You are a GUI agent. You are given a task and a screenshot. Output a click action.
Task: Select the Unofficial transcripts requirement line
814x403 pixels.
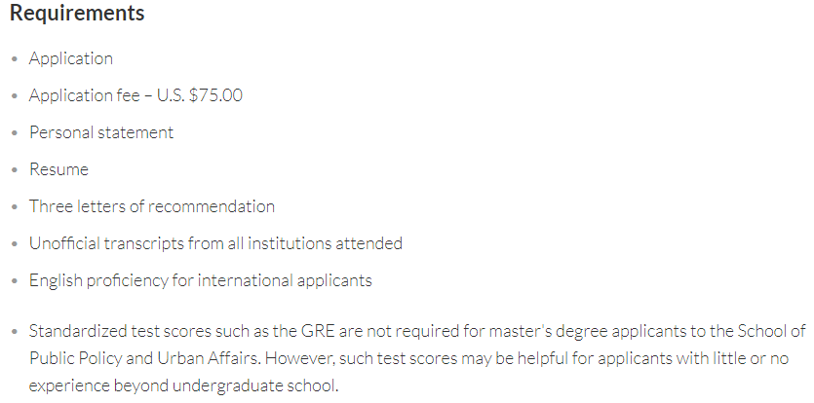tap(215, 243)
